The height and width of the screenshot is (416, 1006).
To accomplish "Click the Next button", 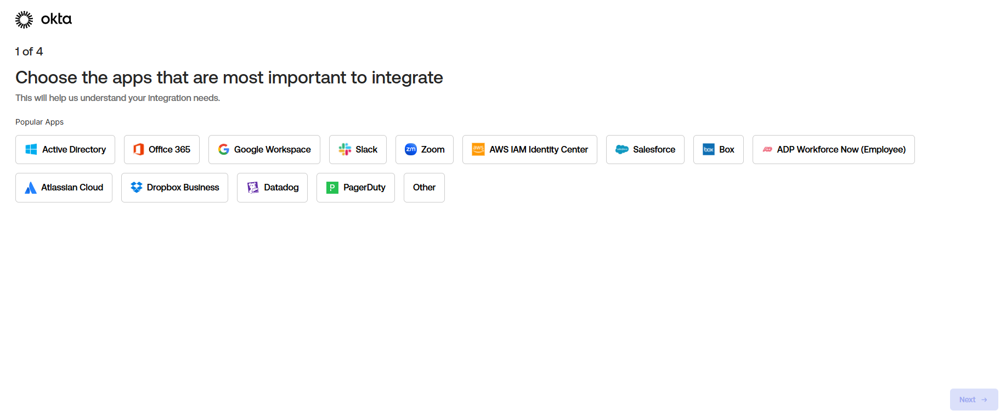I will [974, 400].
